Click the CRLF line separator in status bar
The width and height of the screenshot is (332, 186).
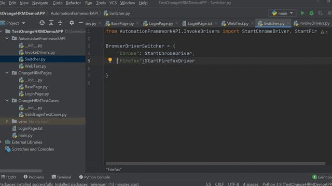[x=219, y=184]
